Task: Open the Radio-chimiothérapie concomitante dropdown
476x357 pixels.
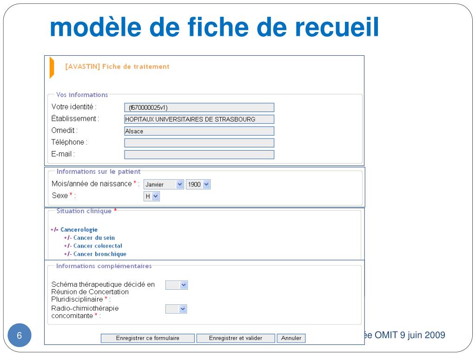Action: (x=176, y=309)
